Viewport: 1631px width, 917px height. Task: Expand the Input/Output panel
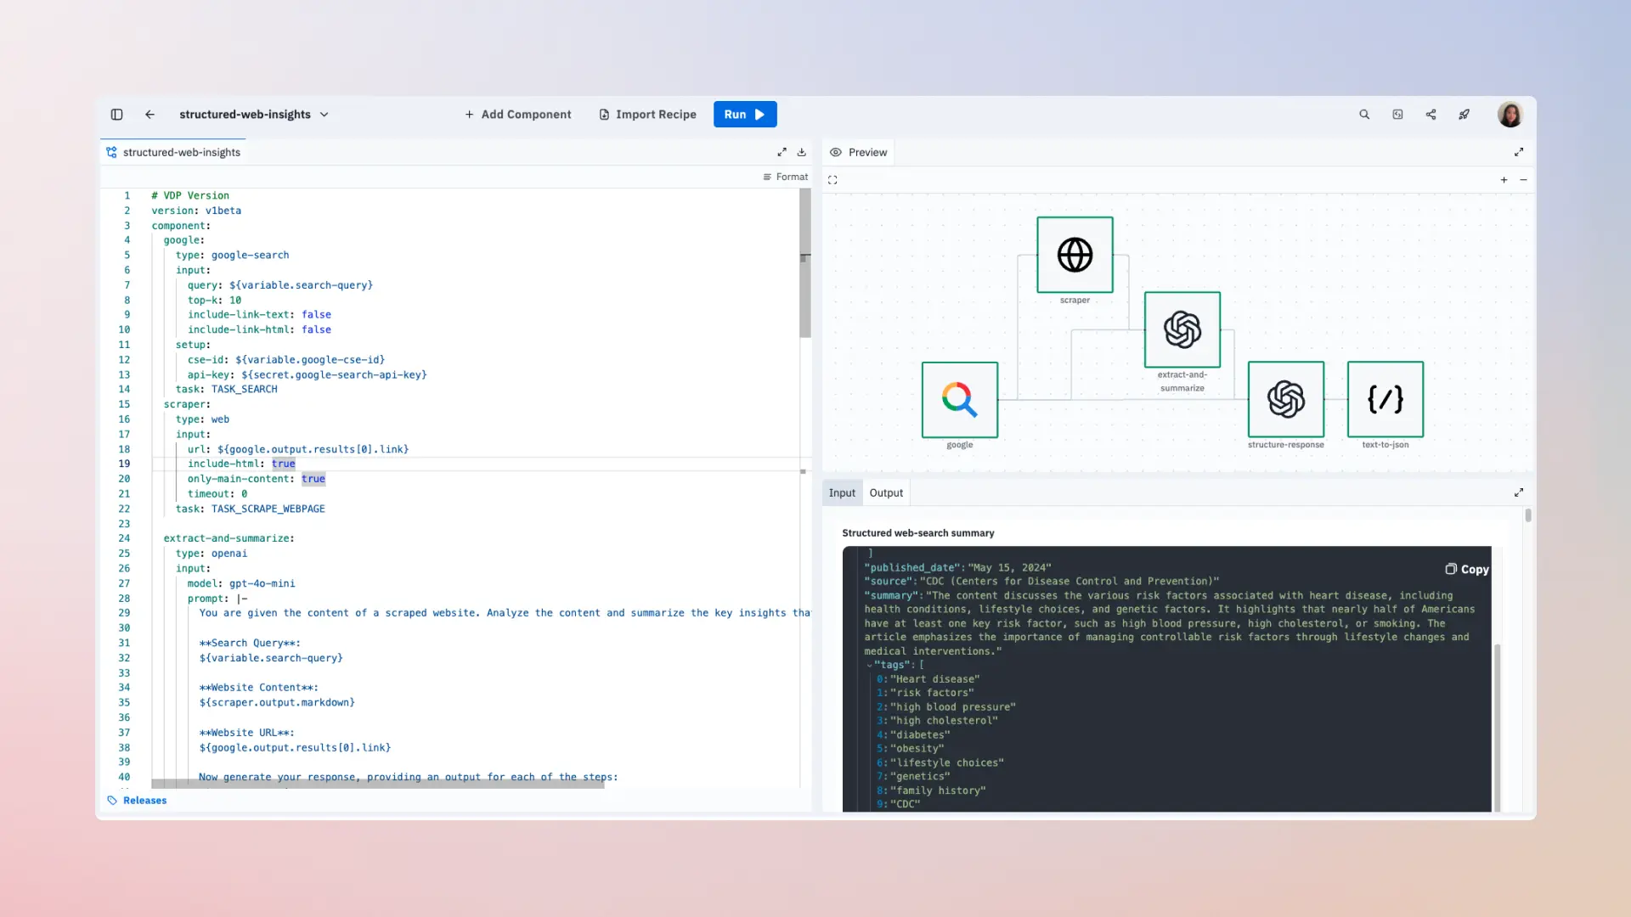click(1519, 492)
